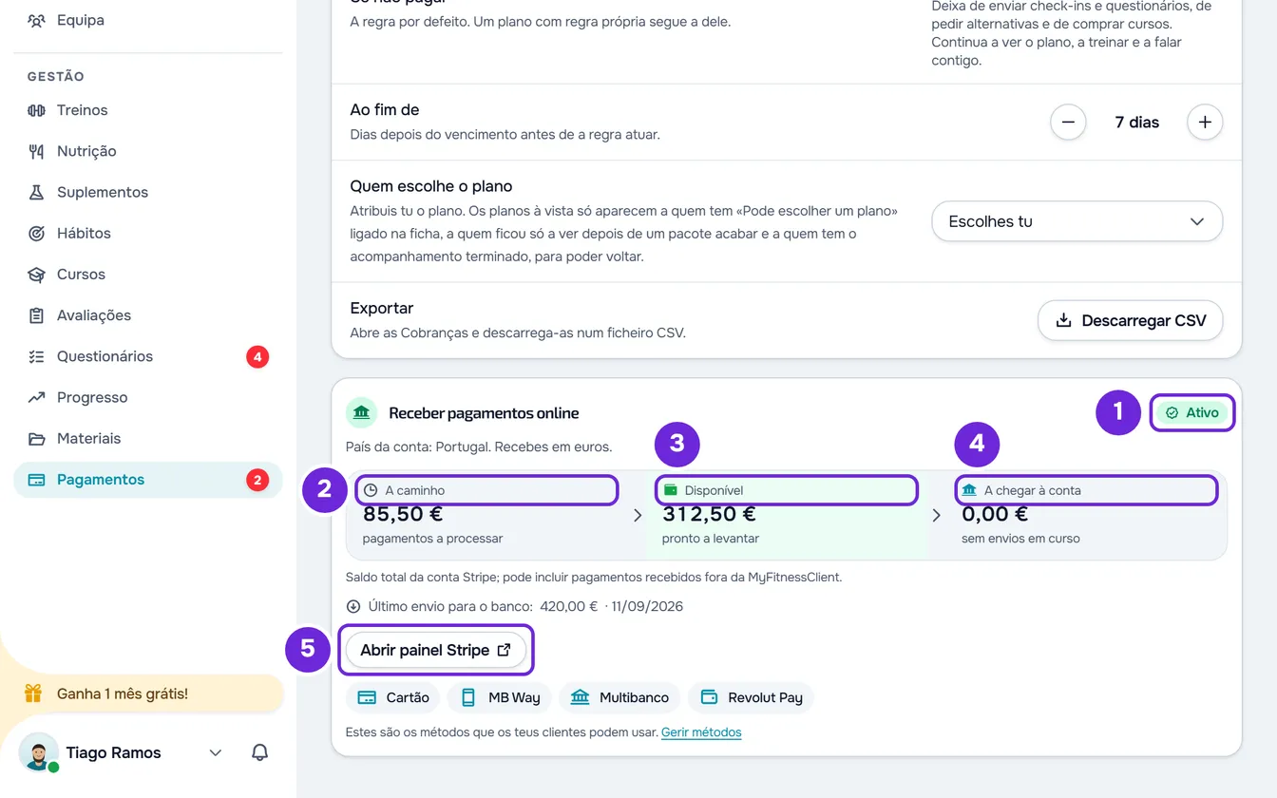Click the Materiais folder icon
Screen dimensions: 1277x798
[36, 438]
